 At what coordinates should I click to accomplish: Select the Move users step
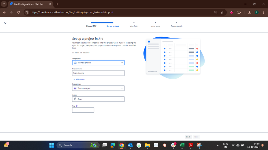155,26
